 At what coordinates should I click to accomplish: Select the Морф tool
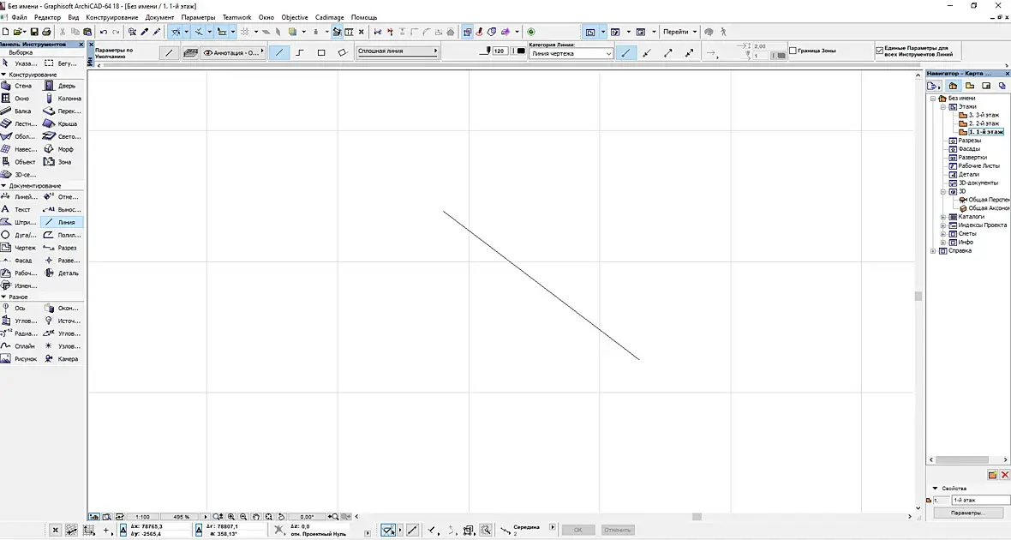(62, 149)
